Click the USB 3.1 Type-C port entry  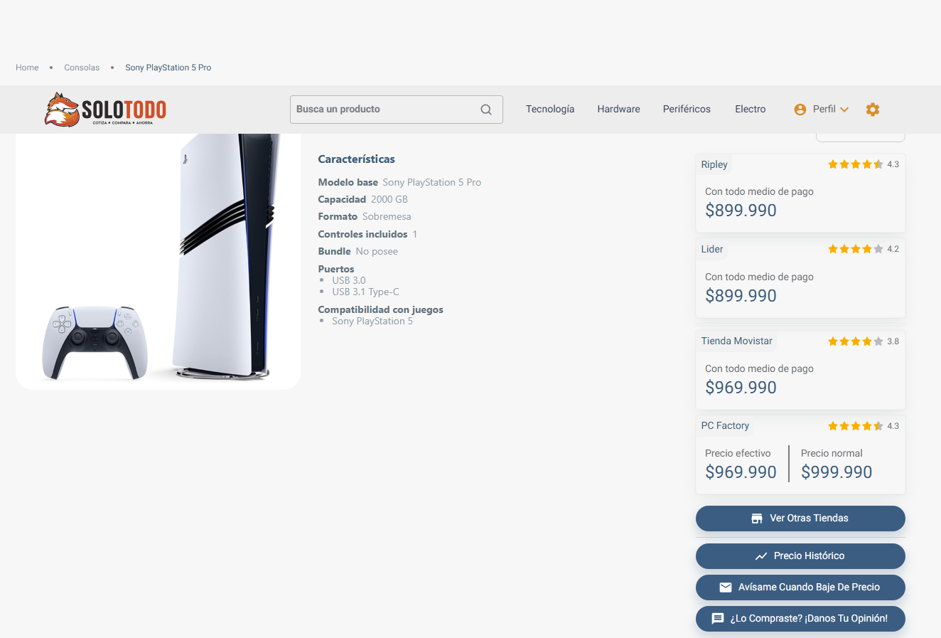[x=365, y=292]
